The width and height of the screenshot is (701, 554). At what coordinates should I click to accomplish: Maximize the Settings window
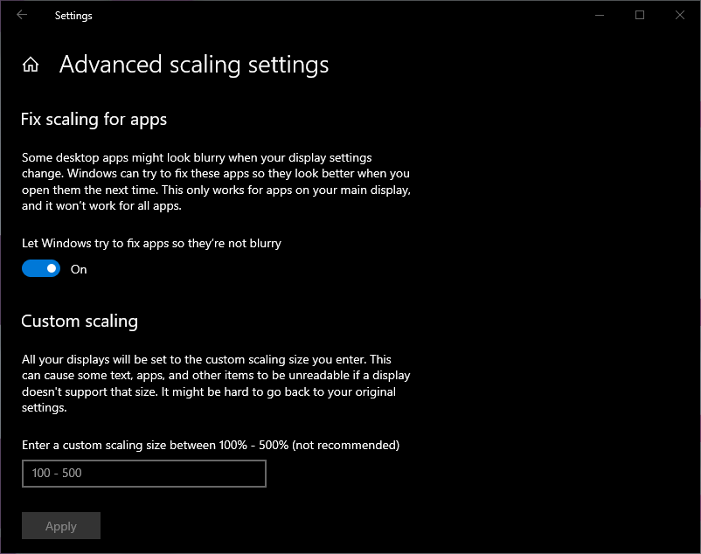tap(640, 15)
